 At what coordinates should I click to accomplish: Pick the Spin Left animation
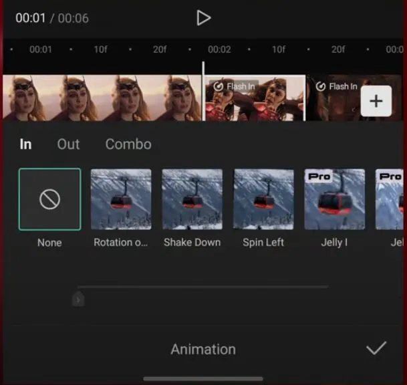(263, 199)
